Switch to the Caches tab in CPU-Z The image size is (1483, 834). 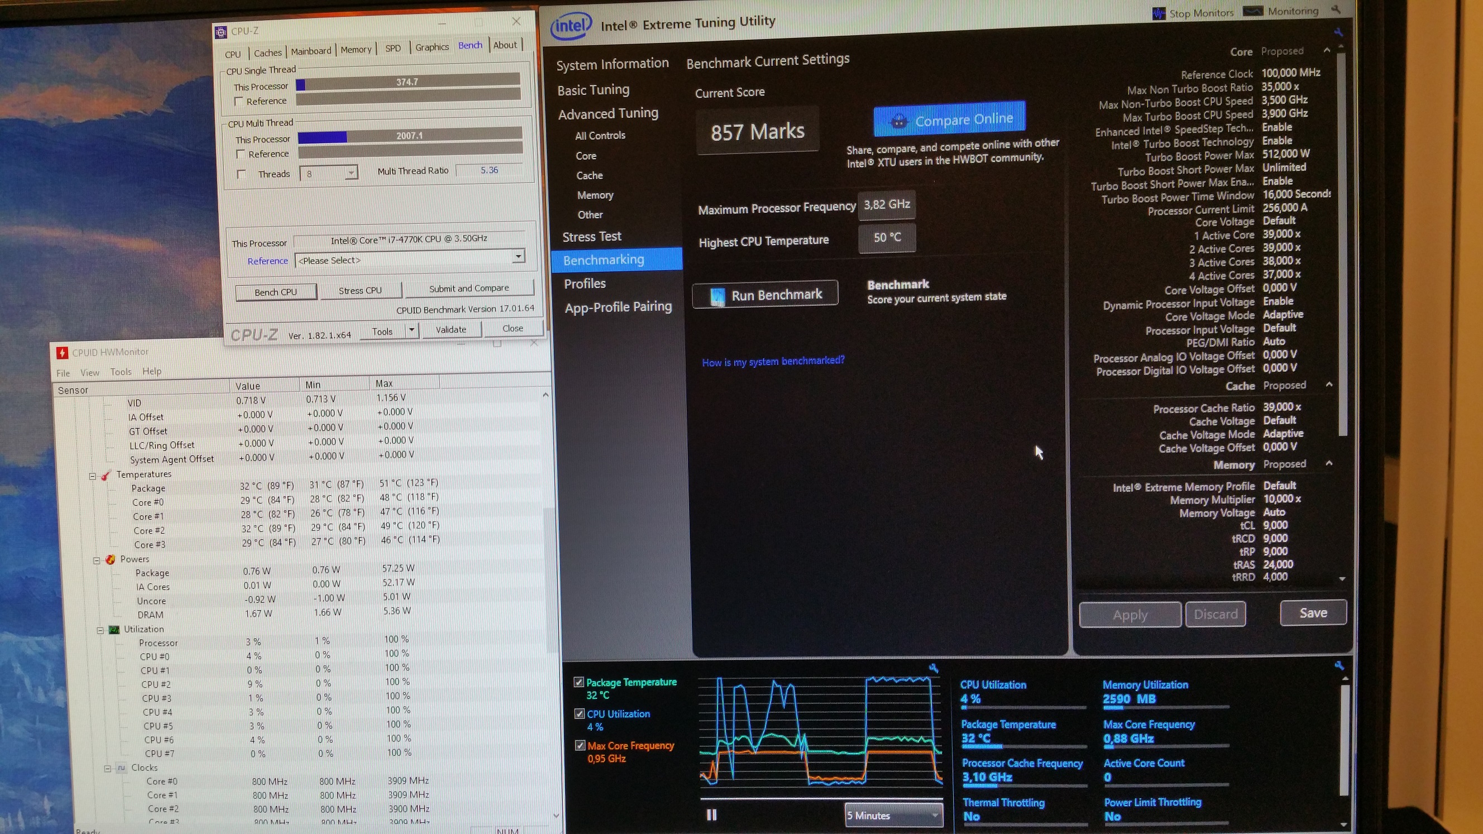267,53
